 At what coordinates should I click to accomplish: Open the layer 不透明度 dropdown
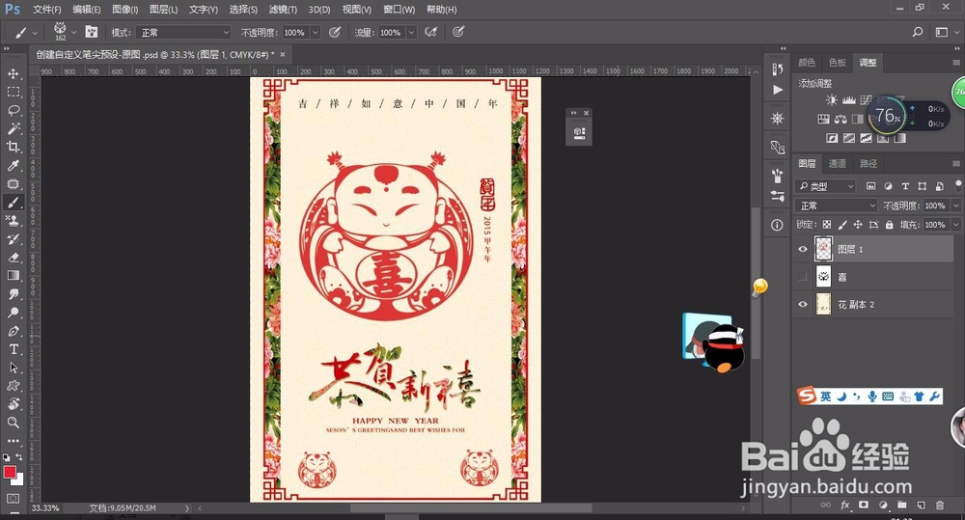[x=955, y=205]
